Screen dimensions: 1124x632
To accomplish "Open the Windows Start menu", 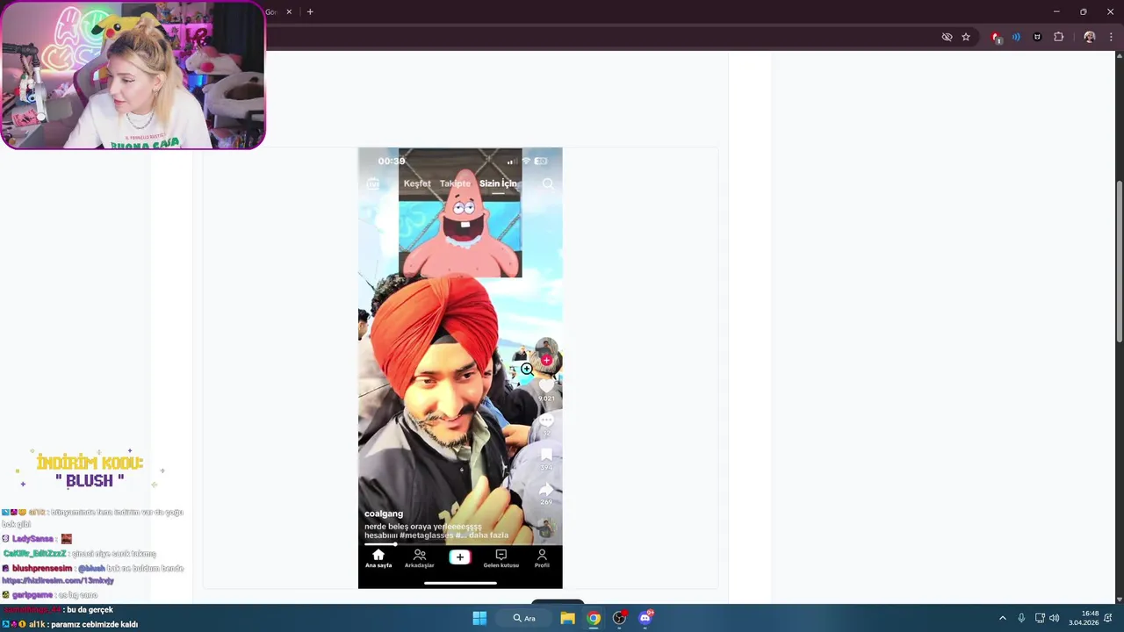I will (x=479, y=618).
